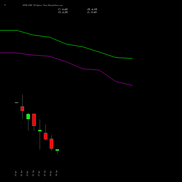Click the 27 Apr date axis label
This screenshot has height=182, width=182.
[x=39, y=173]
